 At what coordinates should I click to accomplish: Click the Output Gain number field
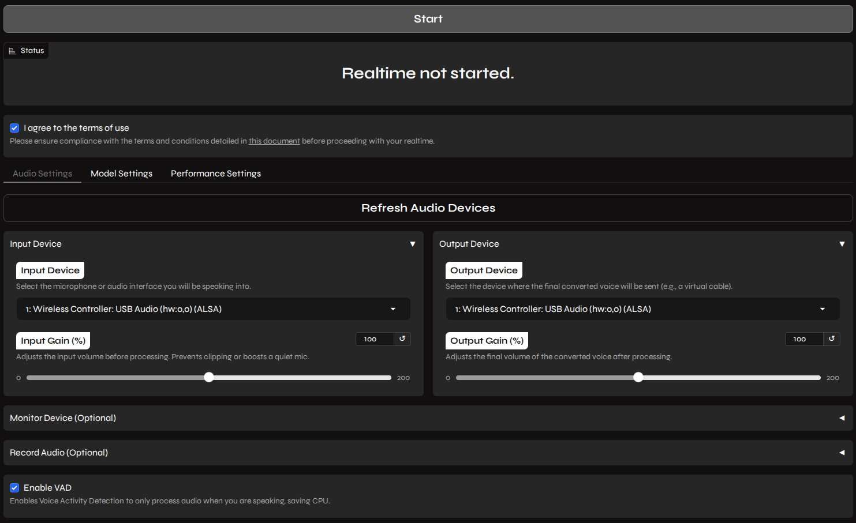(x=805, y=339)
